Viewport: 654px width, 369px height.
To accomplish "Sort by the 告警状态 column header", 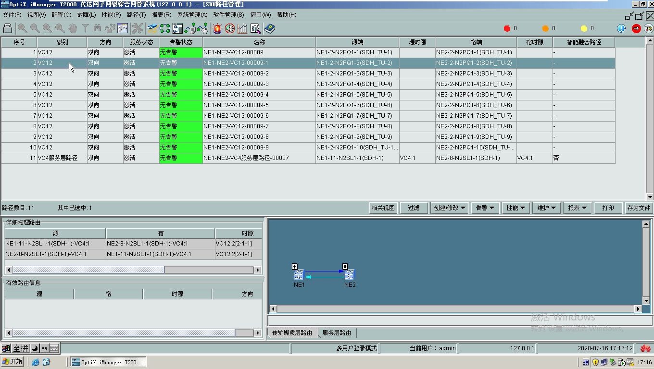I will click(181, 42).
